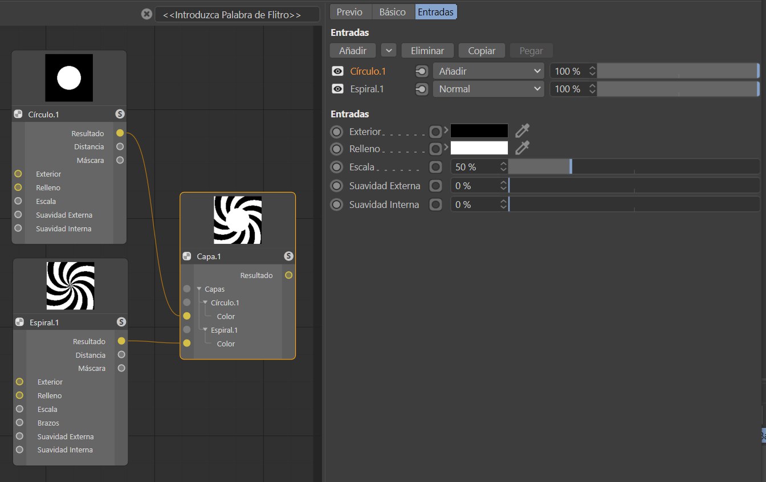Toggle the mask switch on Círculo.1 layer row
This screenshot has height=482, width=766.
point(421,71)
